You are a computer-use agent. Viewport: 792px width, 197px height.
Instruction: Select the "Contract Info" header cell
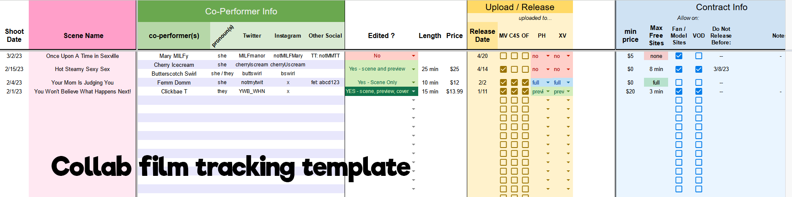[x=721, y=7]
